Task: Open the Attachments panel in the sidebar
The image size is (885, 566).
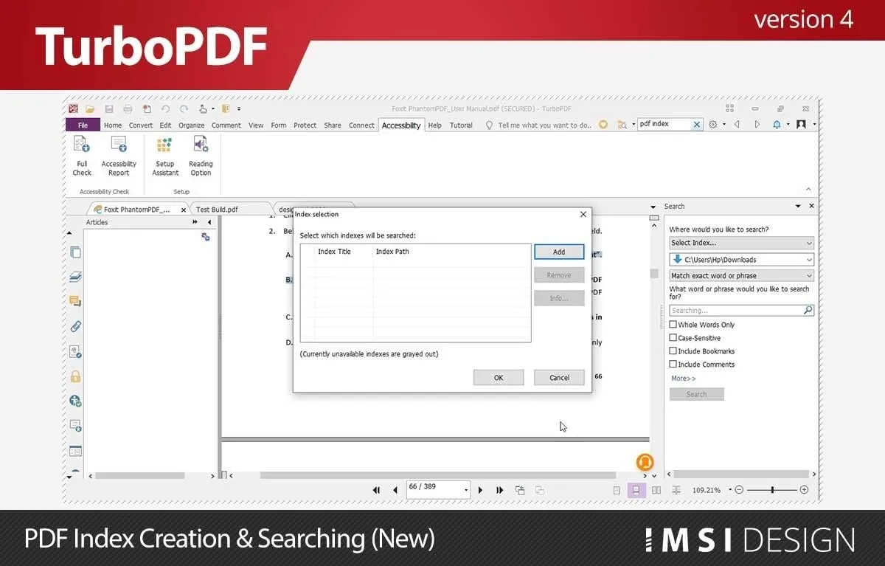Action: [74, 325]
